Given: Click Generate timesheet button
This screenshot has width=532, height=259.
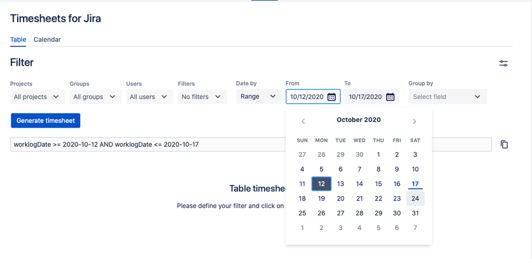Looking at the screenshot, I should (x=45, y=120).
